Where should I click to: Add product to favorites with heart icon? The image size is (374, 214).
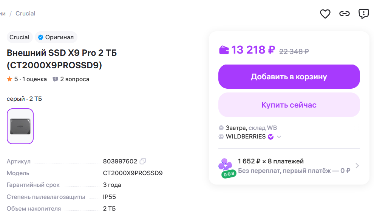point(325,14)
